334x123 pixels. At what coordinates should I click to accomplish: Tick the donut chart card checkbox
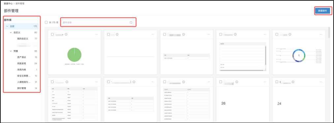click(277, 34)
